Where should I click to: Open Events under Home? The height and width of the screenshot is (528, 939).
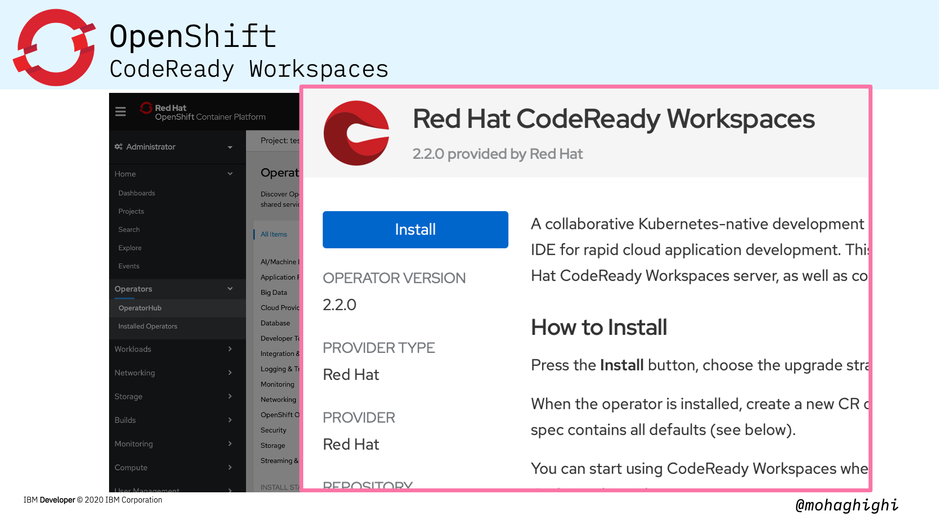point(129,266)
